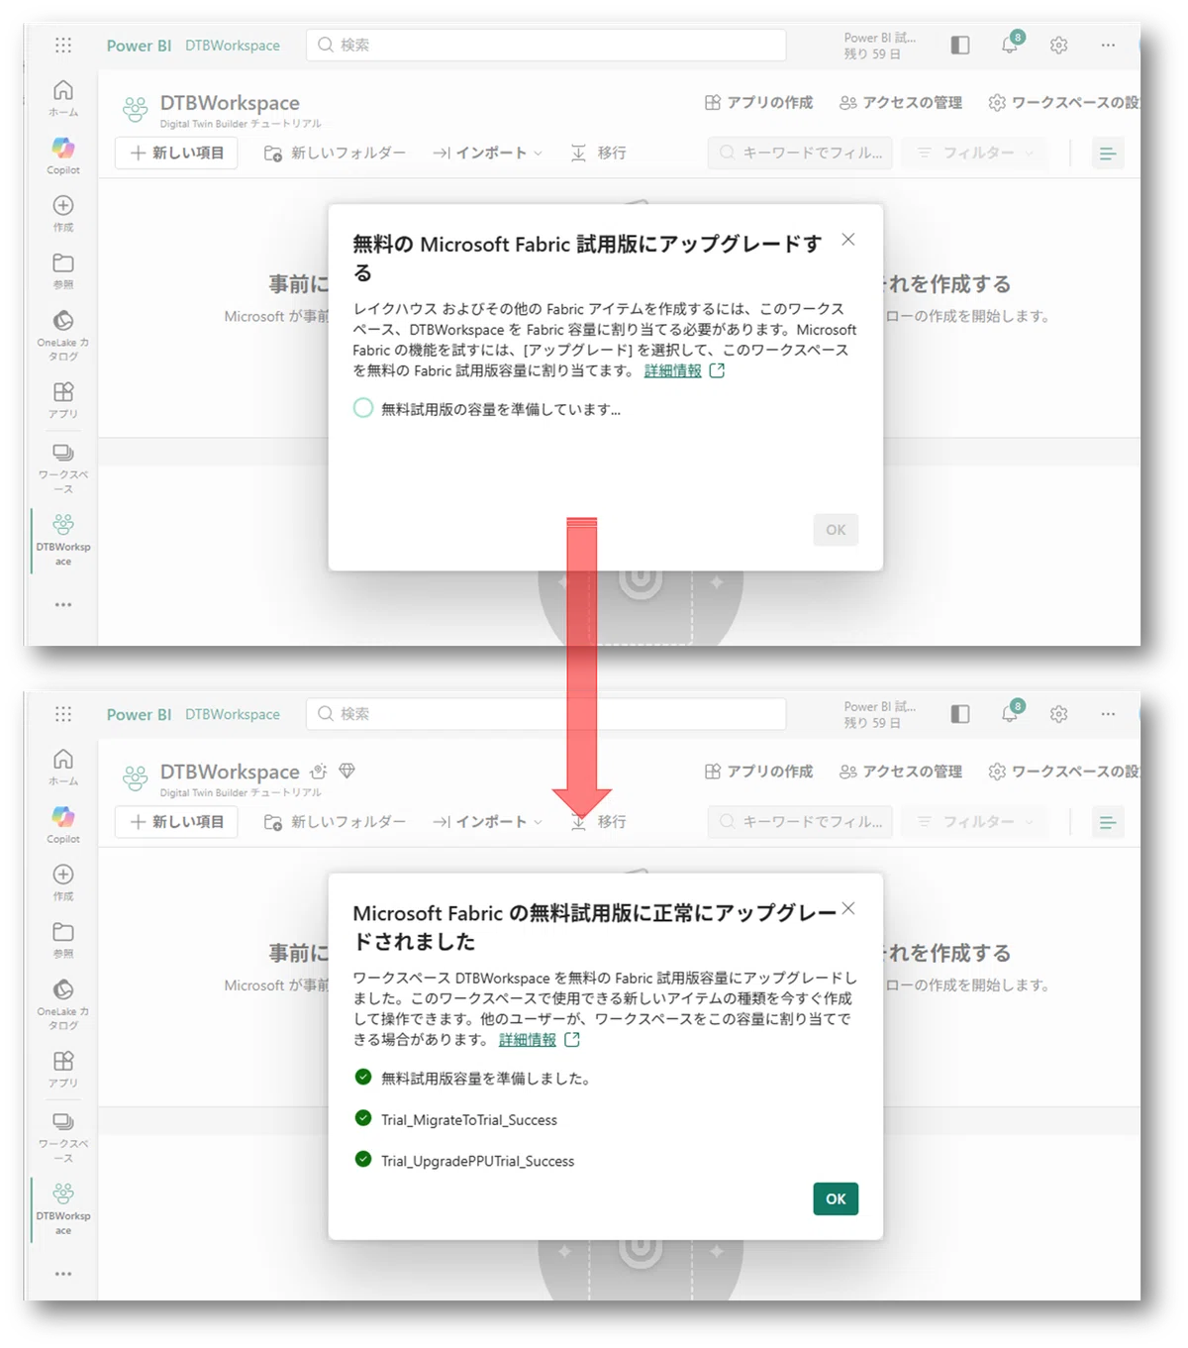
Task: Open sidebar more options ellipsis in bottom screenshot
Action: click(x=63, y=1273)
